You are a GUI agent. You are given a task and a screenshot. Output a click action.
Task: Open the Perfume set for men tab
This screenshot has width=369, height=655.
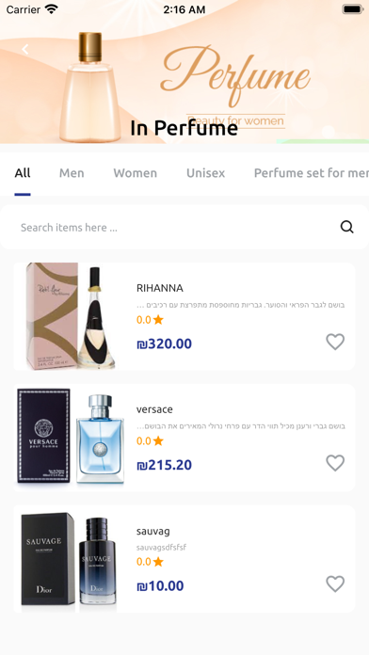[312, 173]
